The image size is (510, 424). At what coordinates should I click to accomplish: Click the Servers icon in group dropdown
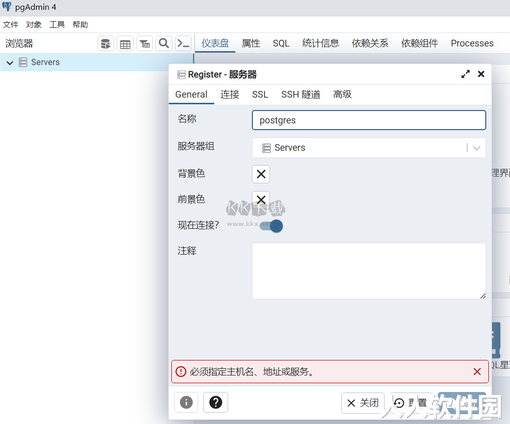click(266, 148)
